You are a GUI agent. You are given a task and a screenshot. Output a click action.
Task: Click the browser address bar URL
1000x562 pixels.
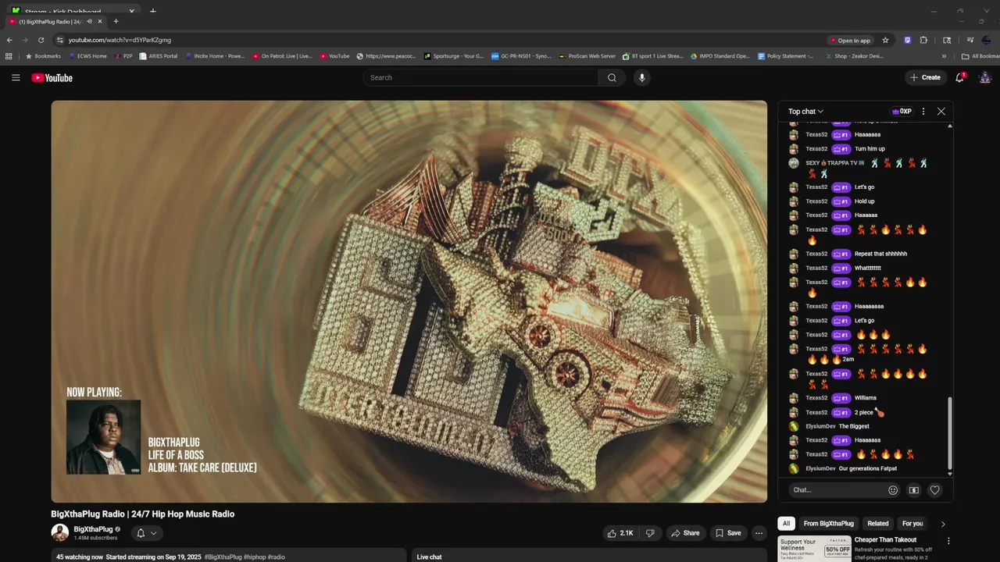[x=120, y=40]
